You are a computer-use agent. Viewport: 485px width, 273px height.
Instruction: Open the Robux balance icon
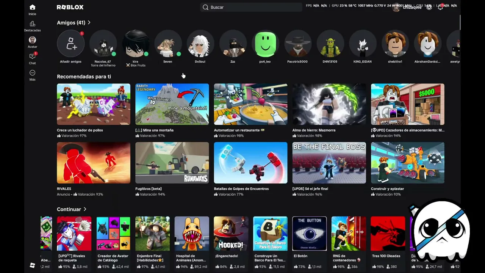(x=429, y=7)
